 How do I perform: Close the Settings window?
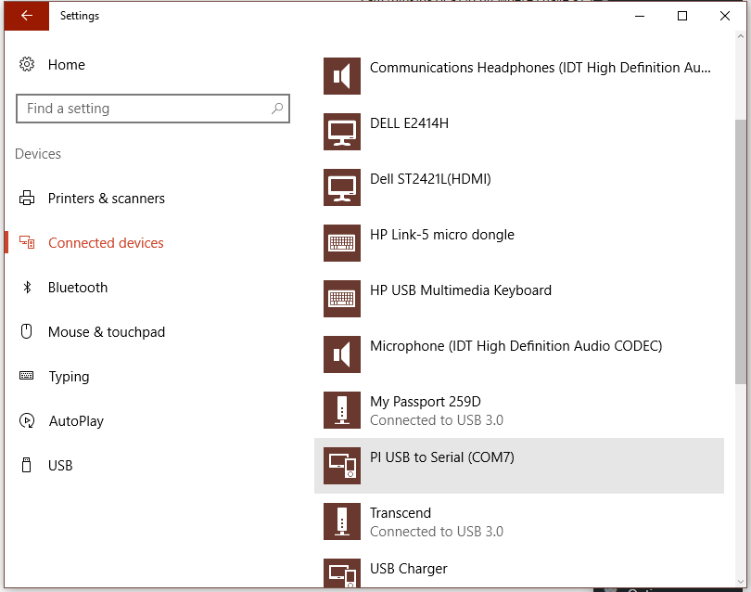click(x=725, y=16)
